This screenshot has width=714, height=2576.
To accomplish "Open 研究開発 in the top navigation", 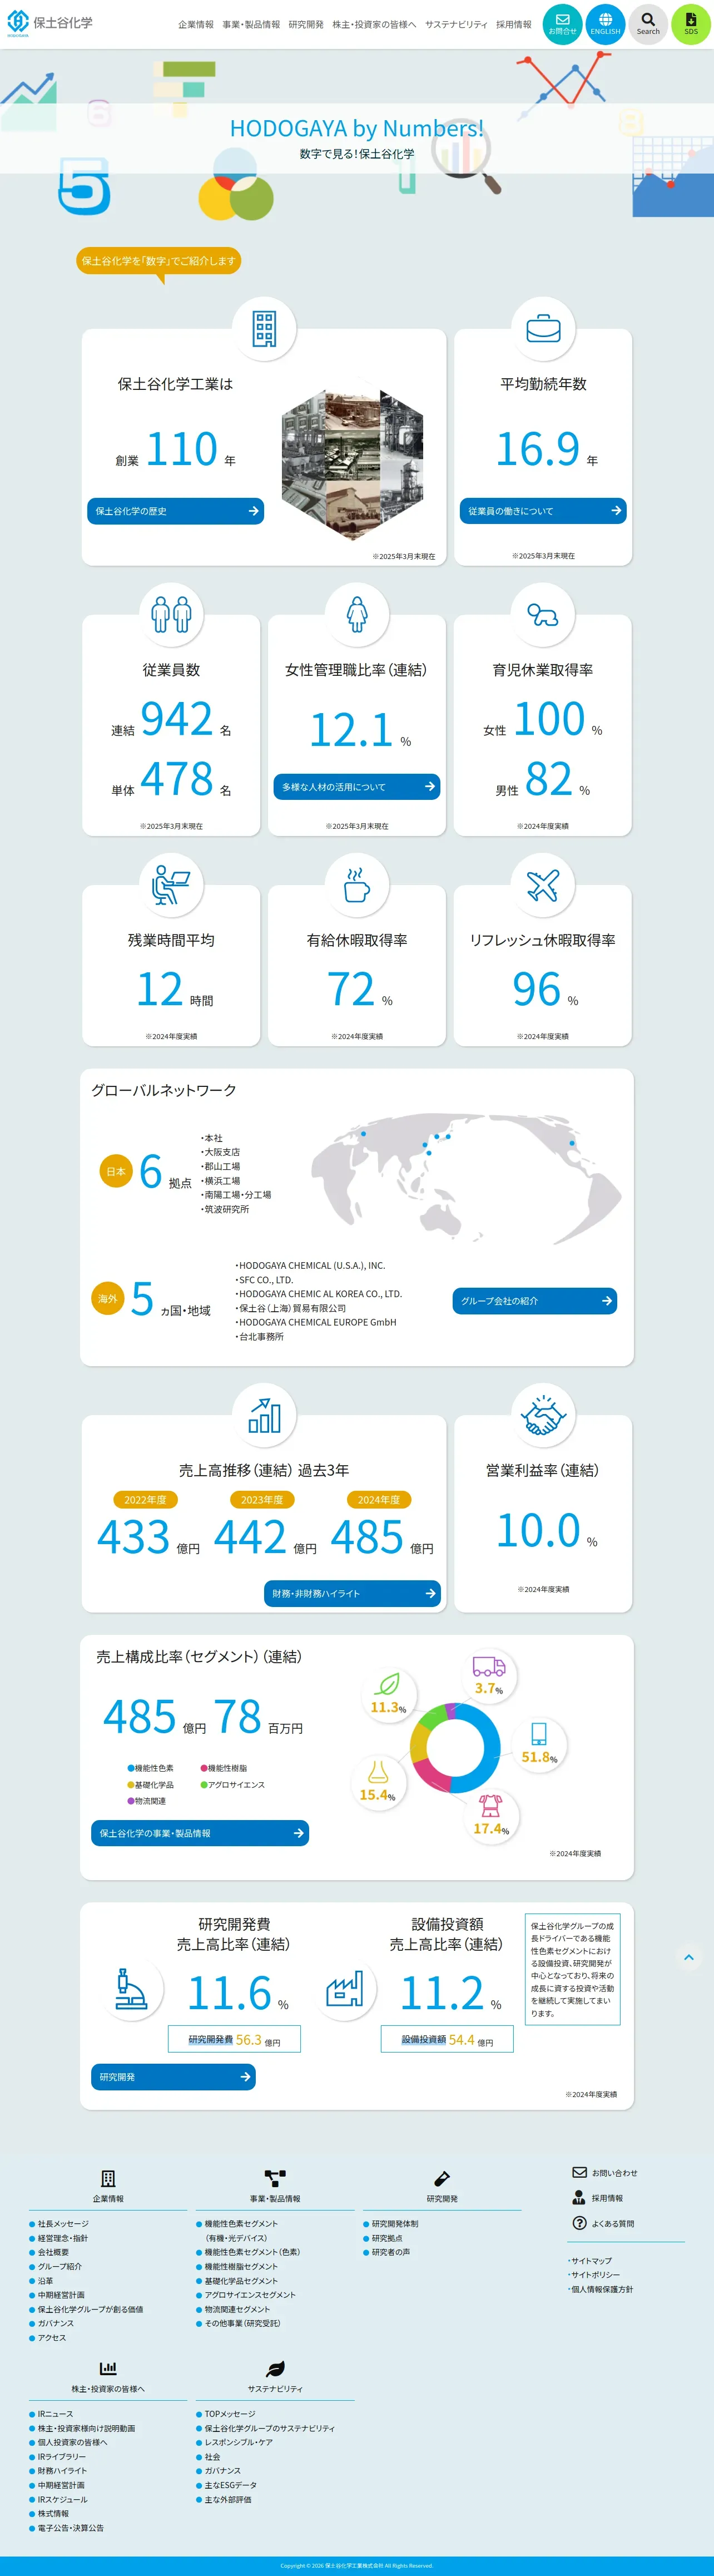I will (306, 24).
